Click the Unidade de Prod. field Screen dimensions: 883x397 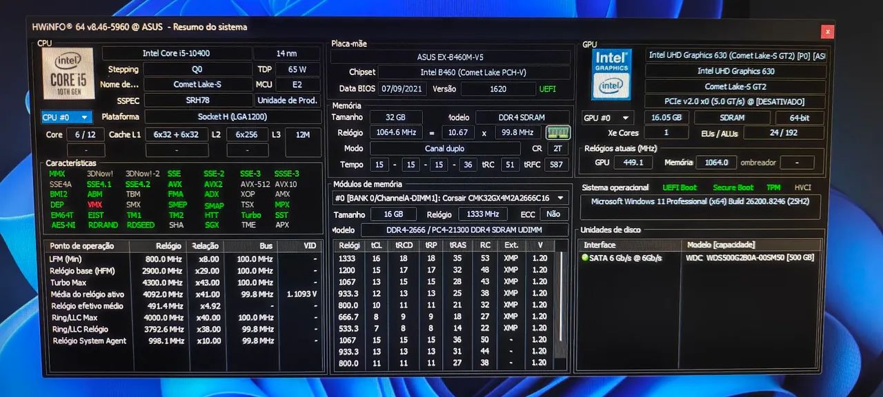[287, 100]
